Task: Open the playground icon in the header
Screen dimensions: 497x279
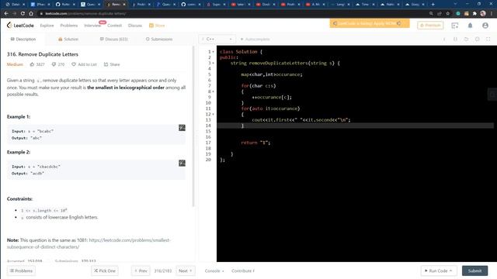Action: (455, 26)
